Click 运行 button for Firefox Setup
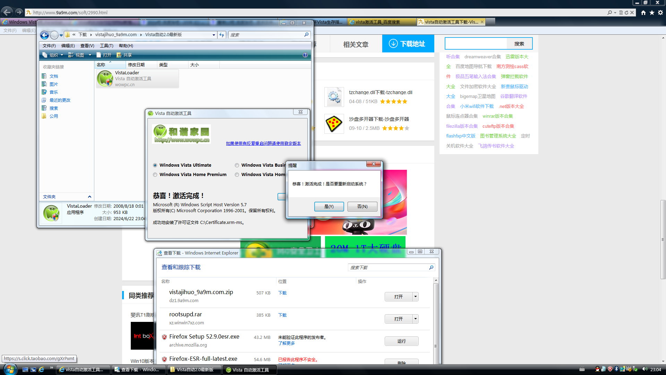Viewport: 666px width, 375px height. [x=401, y=341]
